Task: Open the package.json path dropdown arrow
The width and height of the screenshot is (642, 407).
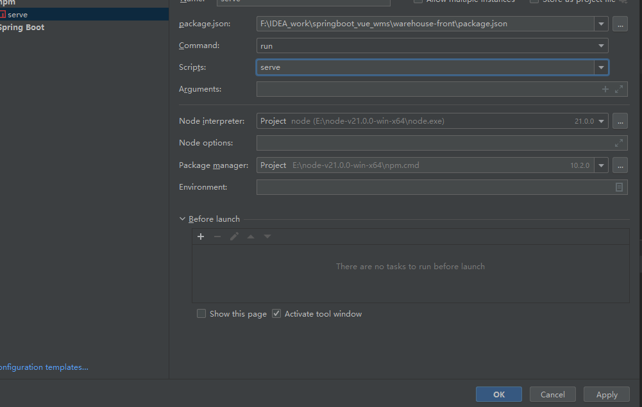Action: [601, 24]
